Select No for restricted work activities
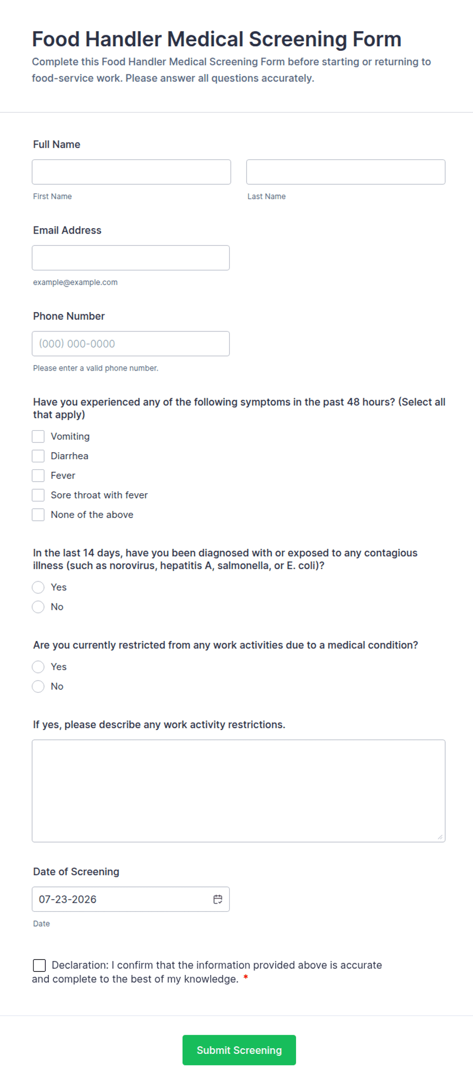The image size is (473, 1090). pyautogui.click(x=38, y=686)
